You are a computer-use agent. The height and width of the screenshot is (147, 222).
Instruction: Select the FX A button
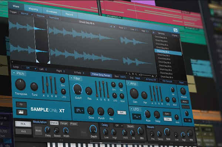point(23,124)
